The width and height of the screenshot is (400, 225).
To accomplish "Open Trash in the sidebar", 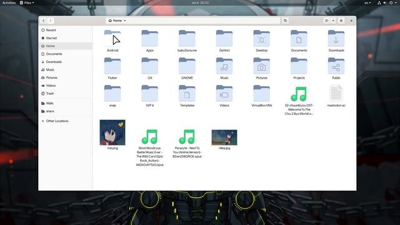I will 65,93.
